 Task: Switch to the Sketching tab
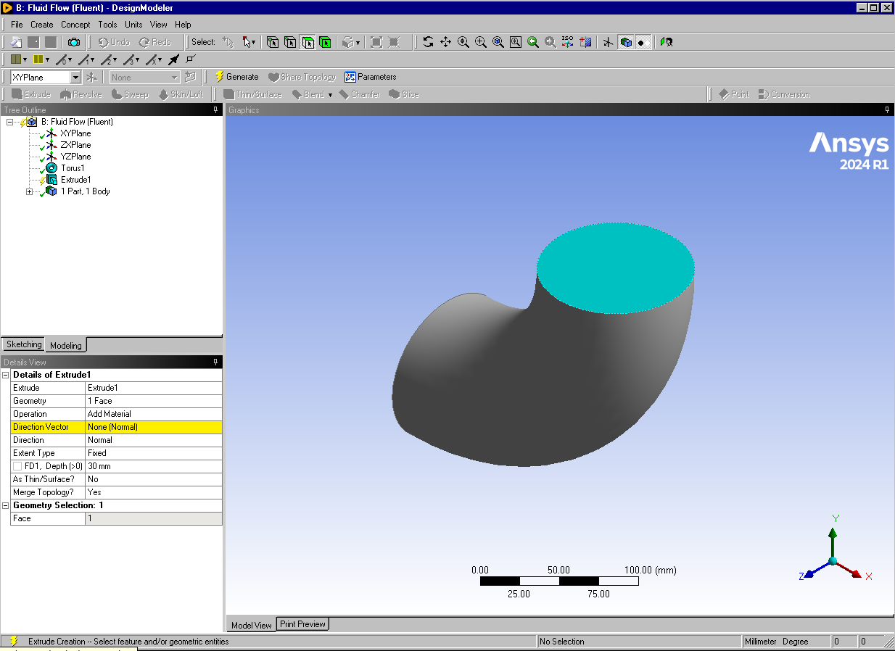pos(24,344)
